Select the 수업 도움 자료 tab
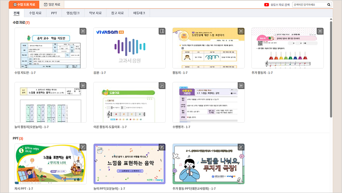 pos(24,5)
